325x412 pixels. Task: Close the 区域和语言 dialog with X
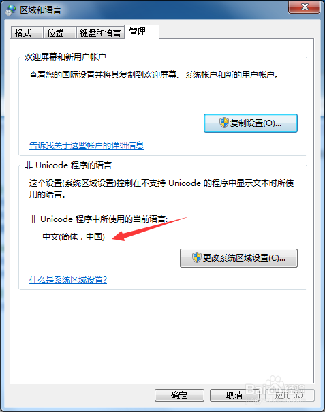pos(305,7)
